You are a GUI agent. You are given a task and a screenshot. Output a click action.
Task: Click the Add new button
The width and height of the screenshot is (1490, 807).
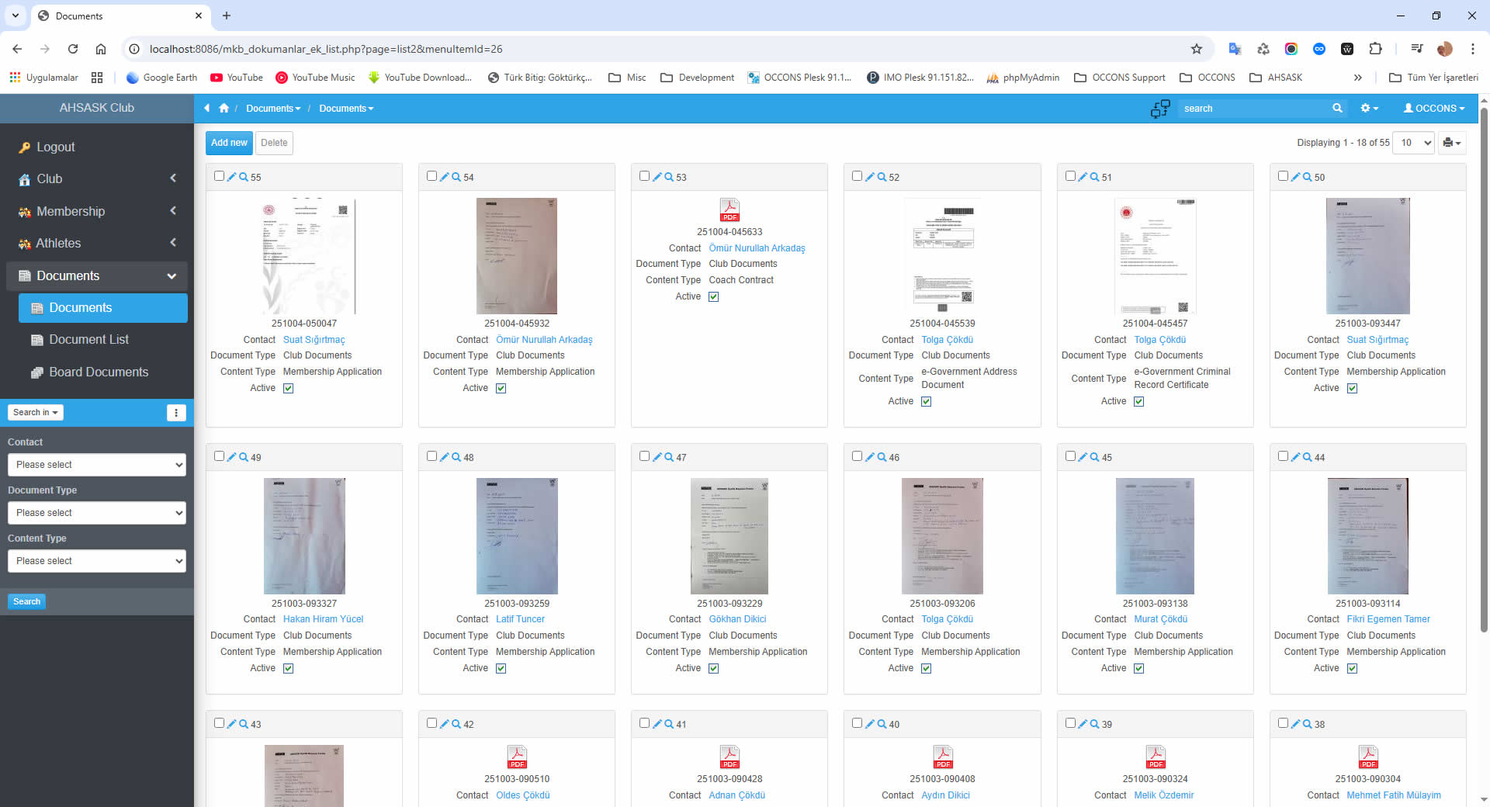pyautogui.click(x=229, y=143)
